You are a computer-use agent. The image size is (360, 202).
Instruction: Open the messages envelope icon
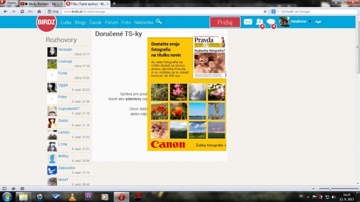[248, 22]
